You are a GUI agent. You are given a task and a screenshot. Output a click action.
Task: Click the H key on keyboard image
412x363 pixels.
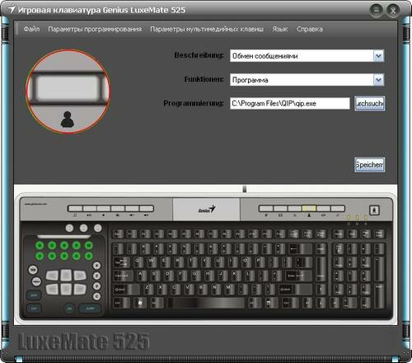[209, 276]
